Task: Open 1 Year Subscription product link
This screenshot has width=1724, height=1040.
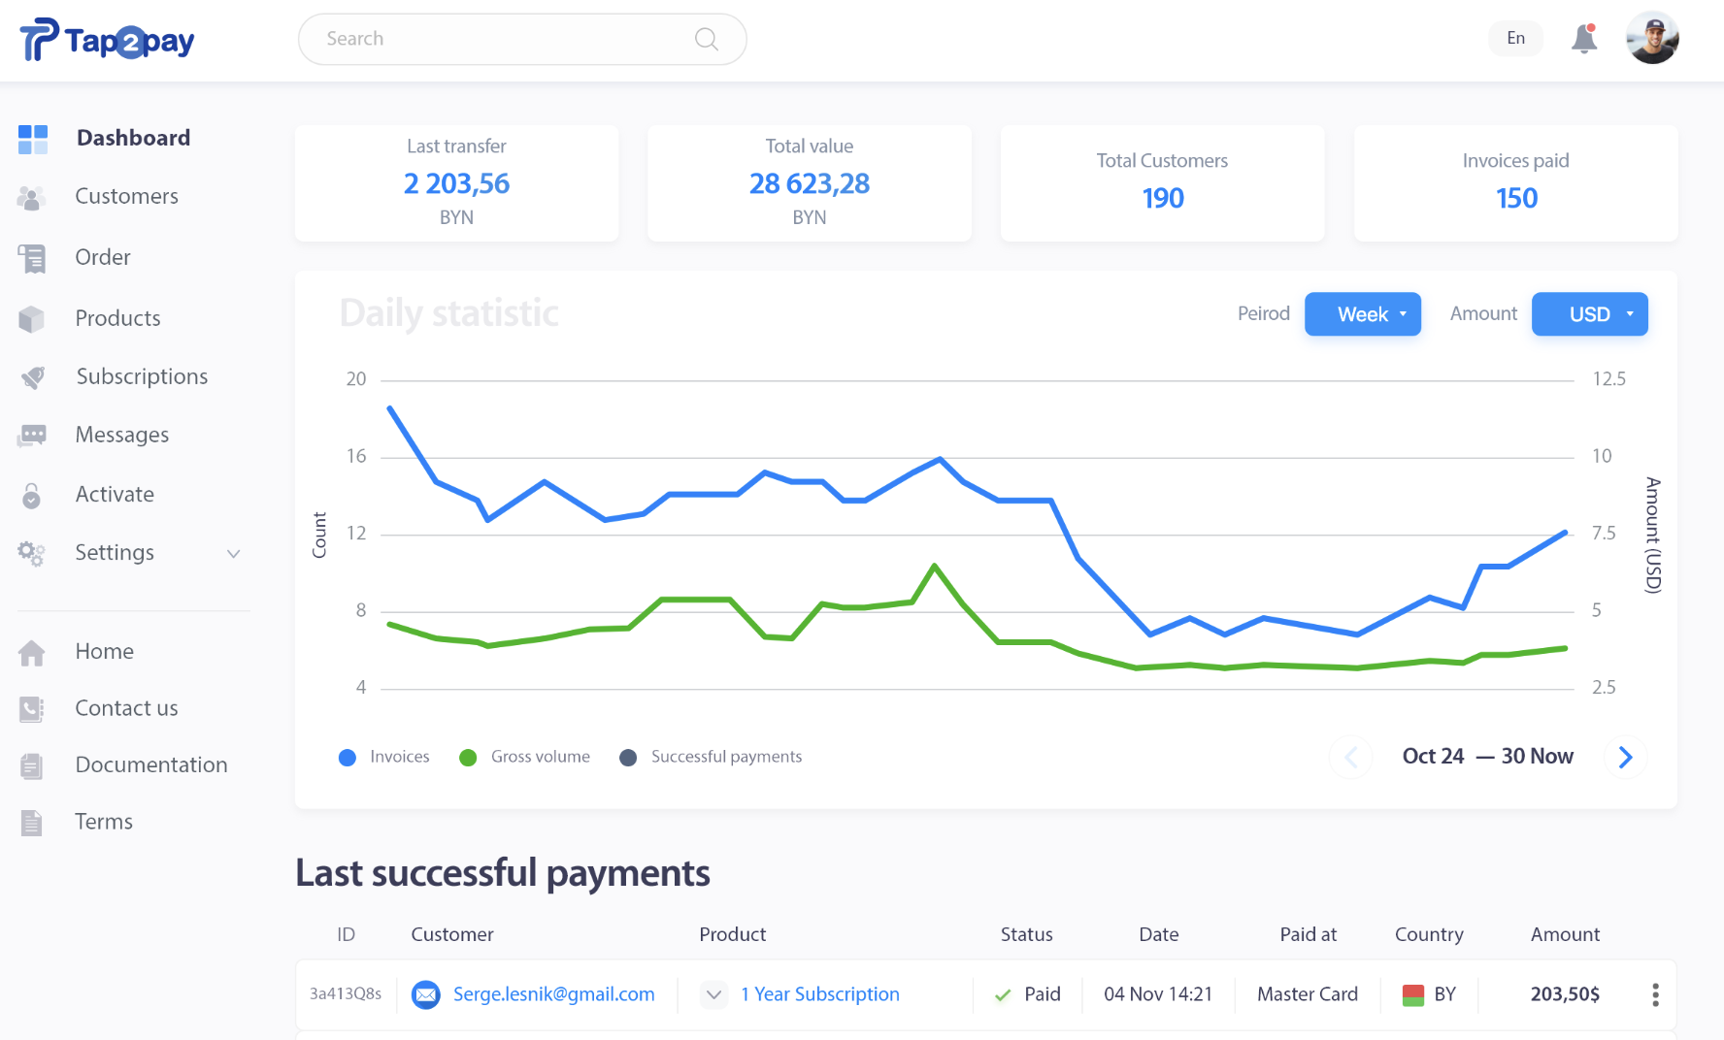Action: [820, 994]
